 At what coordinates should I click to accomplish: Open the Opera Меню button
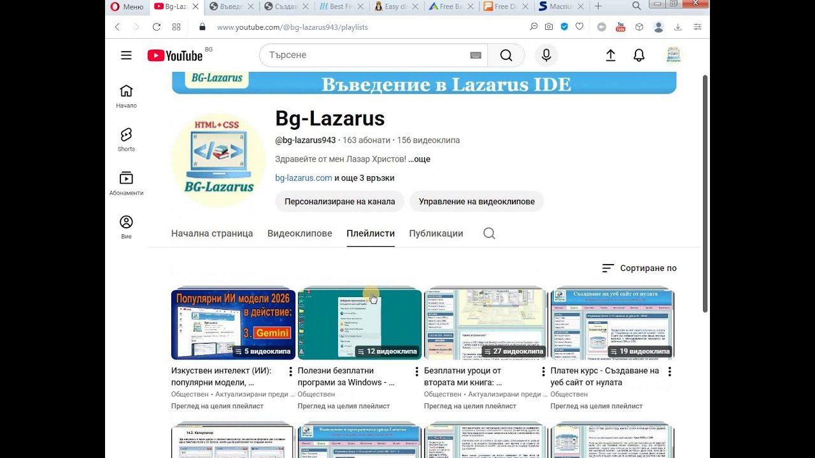click(127, 6)
